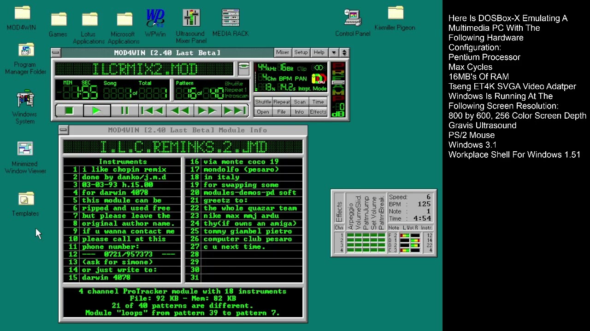
Task: Open the Setup menu
Action: [301, 52]
